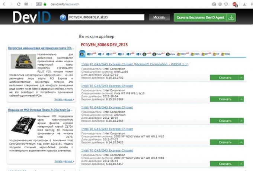Select the Windows 10 x64 tab
The height and width of the screenshot is (171, 253).
click(x=91, y=54)
